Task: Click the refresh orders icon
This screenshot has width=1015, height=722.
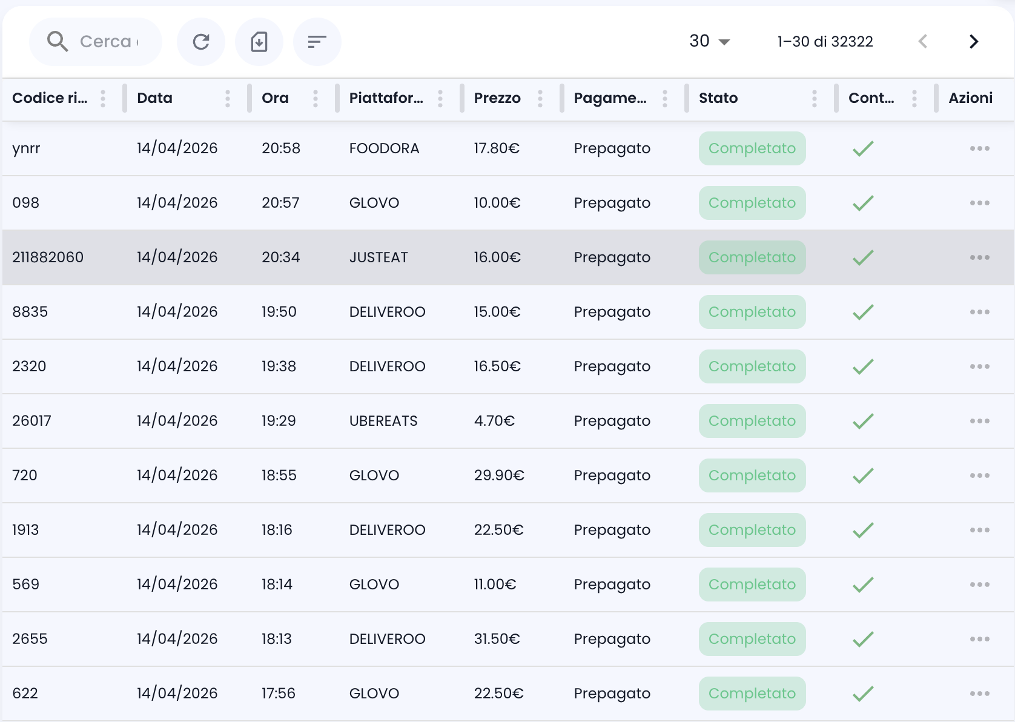Action: click(200, 41)
